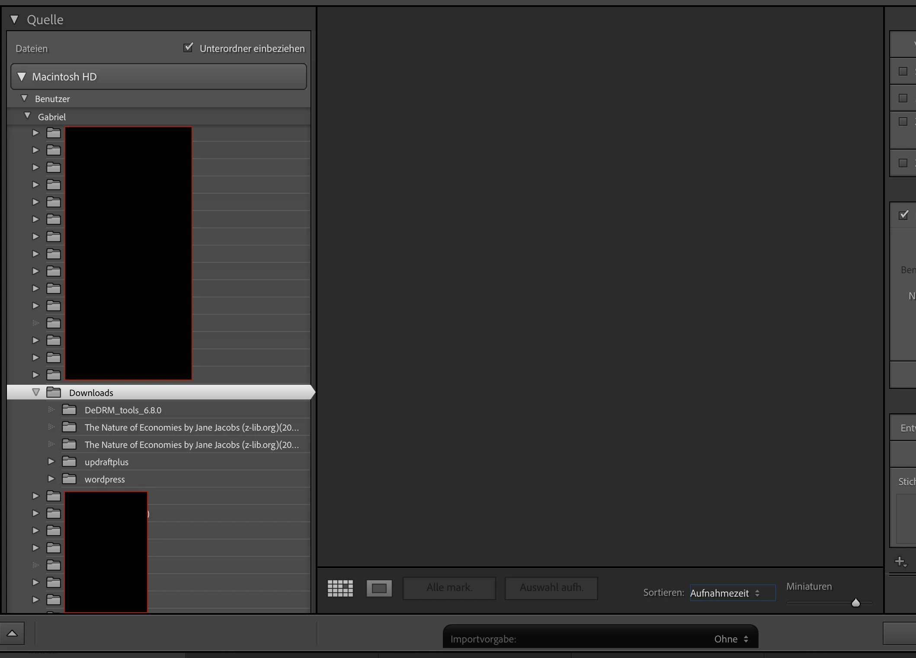916x658 pixels.
Task: Uncheck the checked box in right panel
Action: 903,215
